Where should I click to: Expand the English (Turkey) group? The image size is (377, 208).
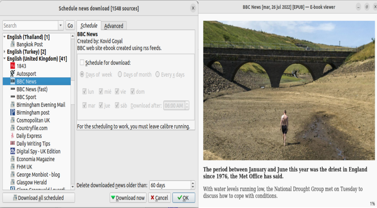[x=5, y=52]
